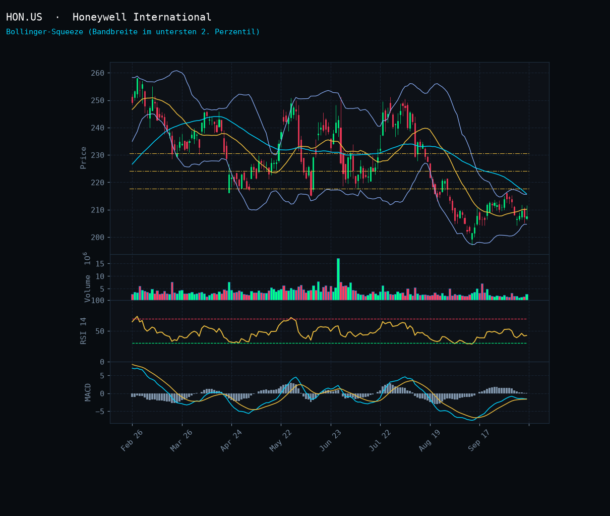The height and width of the screenshot is (516, 610).
Task: Click the "MACD" axis label
Action: 88,392
